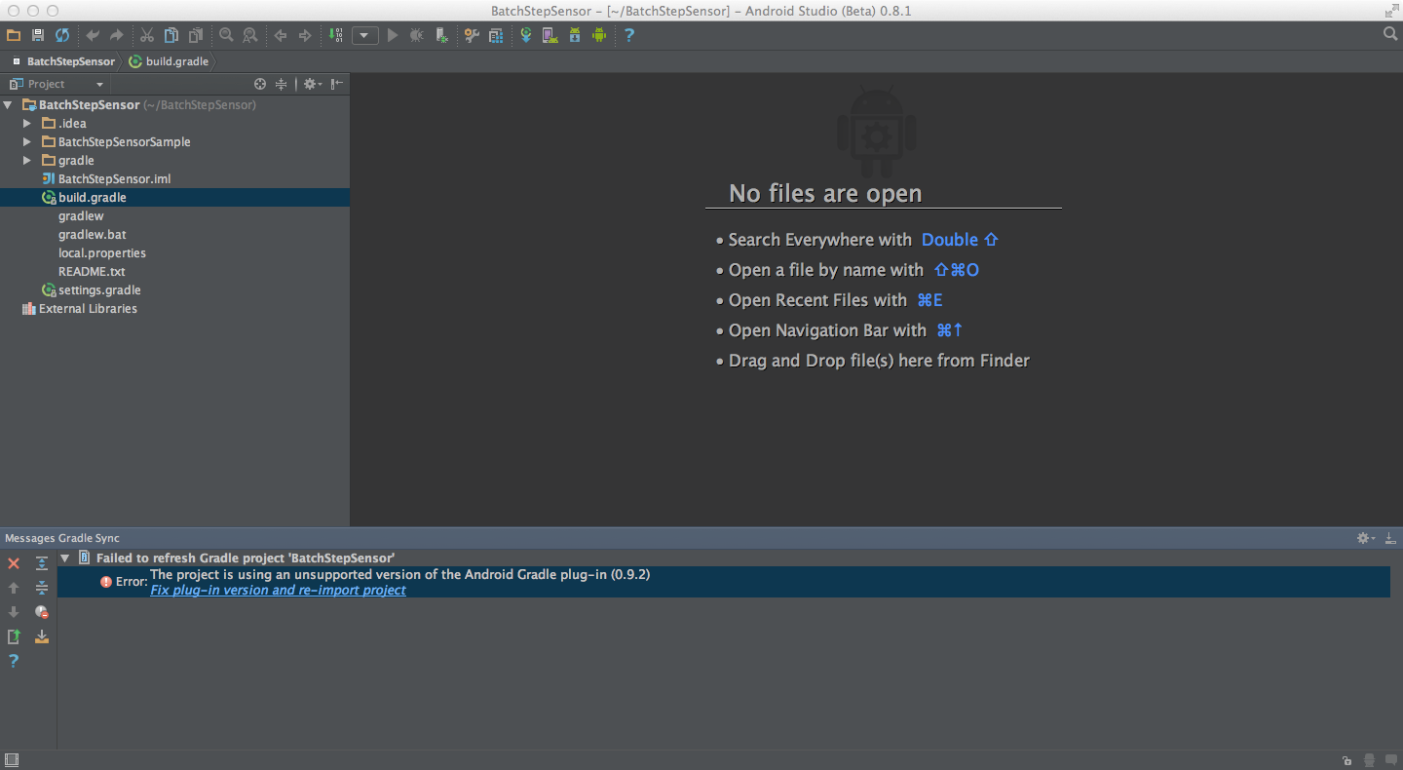Click the Redo arrow icon
The width and height of the screenshot is (1403, 770).
point(117,35)
